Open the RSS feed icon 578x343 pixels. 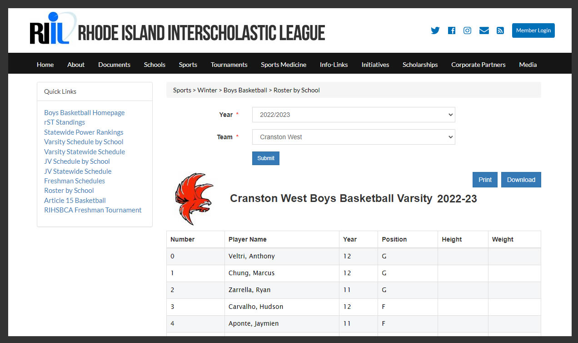pos(500,30)
